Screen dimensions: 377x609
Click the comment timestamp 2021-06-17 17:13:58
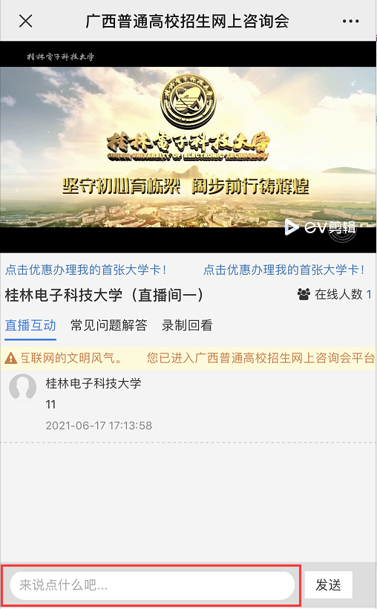pyautogui.click(x=99, y=426)
